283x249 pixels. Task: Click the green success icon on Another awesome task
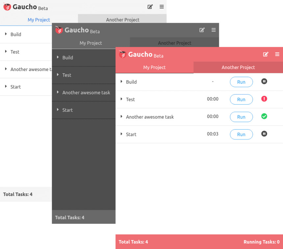[264, 116]
